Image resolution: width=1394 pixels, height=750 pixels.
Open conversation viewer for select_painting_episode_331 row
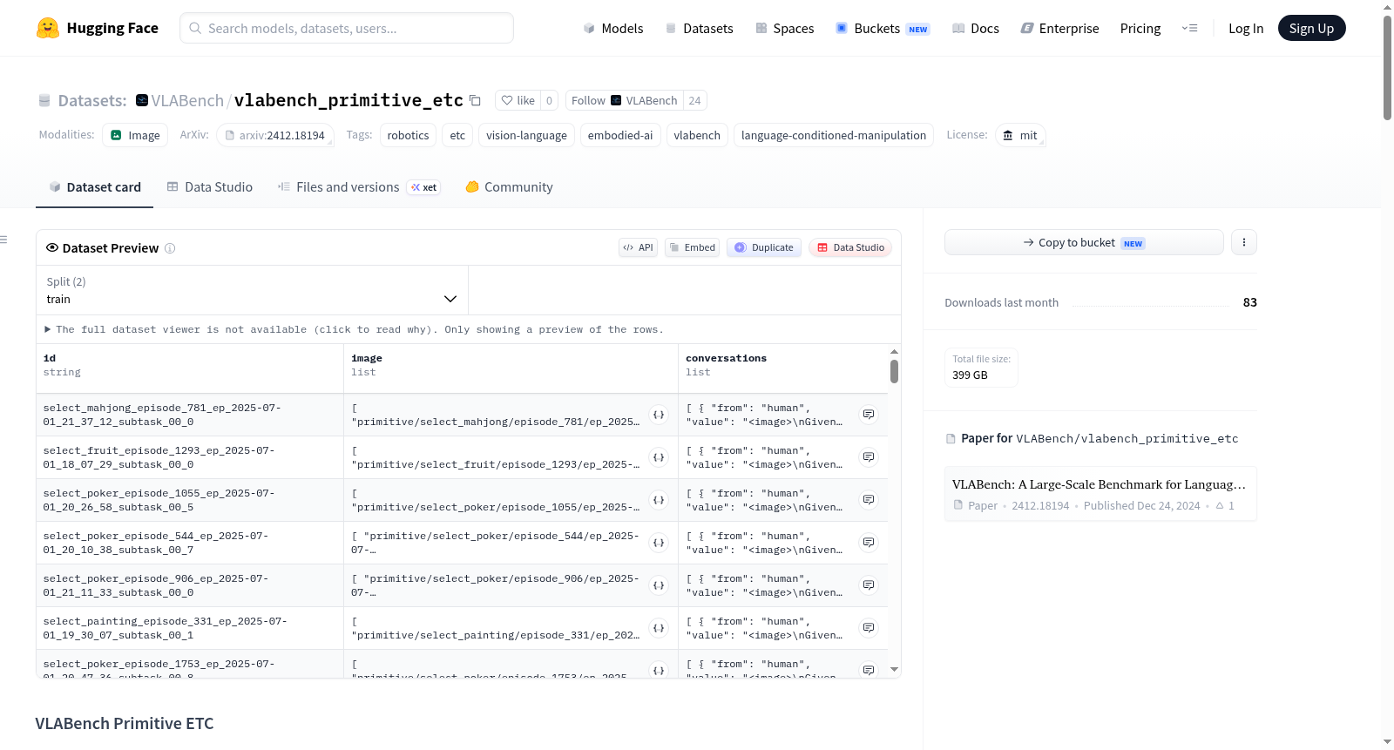coord(869,628)
